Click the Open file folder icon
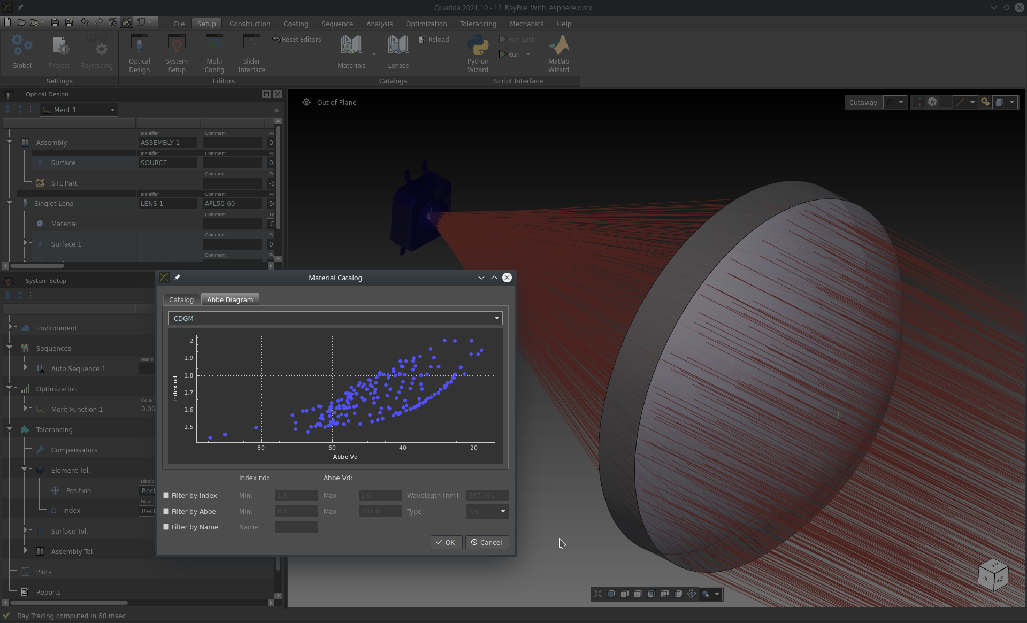 click(x=21, y=22)
